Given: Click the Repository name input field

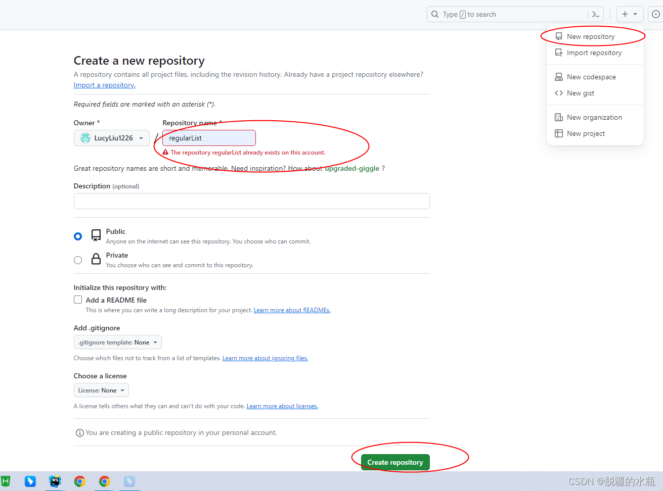Looking at the screenshot, I should [209, 138].
